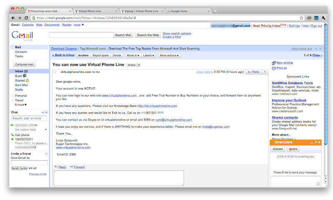Image resolution: width=333 pixels, height=200 pixels.
Task: Open Reader in top navigation
Action: (x=67, y=25)
